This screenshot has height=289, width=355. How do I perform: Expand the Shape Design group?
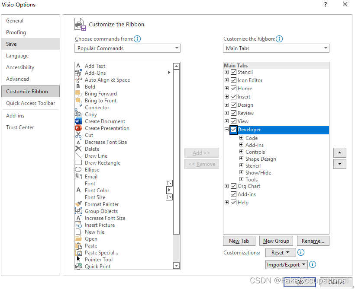click(x=241, y=159)
